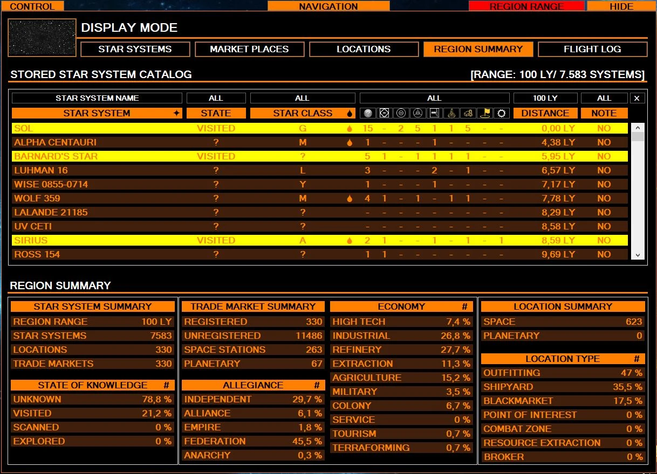Image resolution: width=657 pixels, height=474 pixels.
Task: Clear filters with the X button
Action: (637, 98)
